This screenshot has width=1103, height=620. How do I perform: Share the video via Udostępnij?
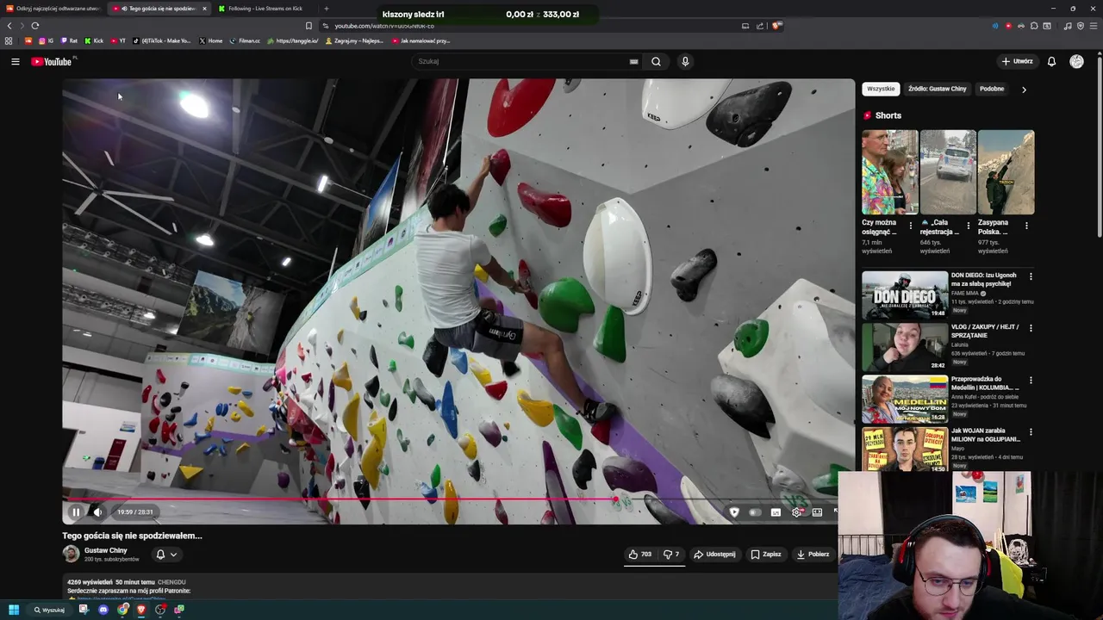point(714,555)
